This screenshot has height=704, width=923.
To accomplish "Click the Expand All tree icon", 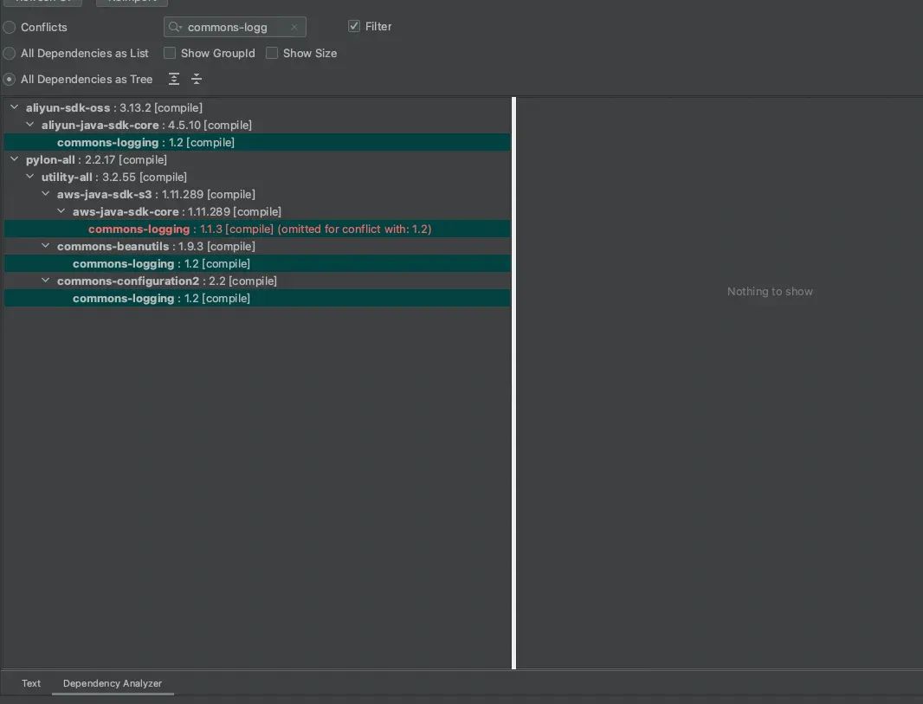I will coord(174,79).
